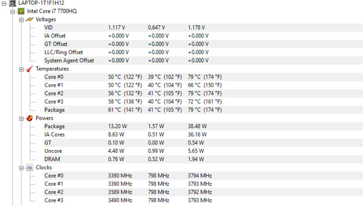Select the GT power row

pyautogui.click(x=203, y=143)
